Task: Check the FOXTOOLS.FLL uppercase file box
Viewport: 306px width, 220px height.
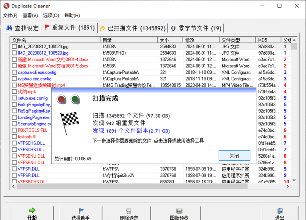Action: point(14,130)
